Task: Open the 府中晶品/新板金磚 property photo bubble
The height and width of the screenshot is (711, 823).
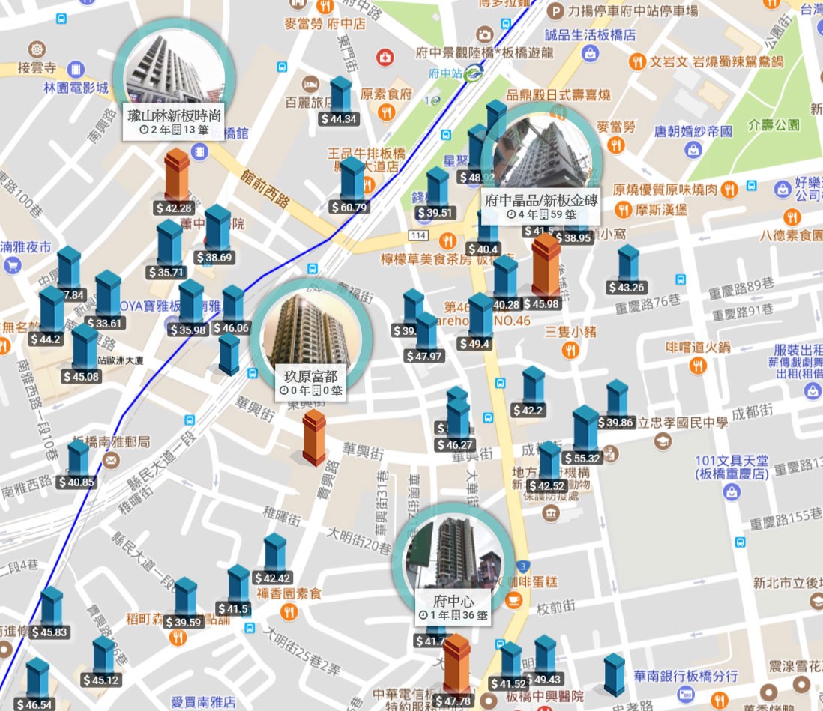Action: [541, 163]
